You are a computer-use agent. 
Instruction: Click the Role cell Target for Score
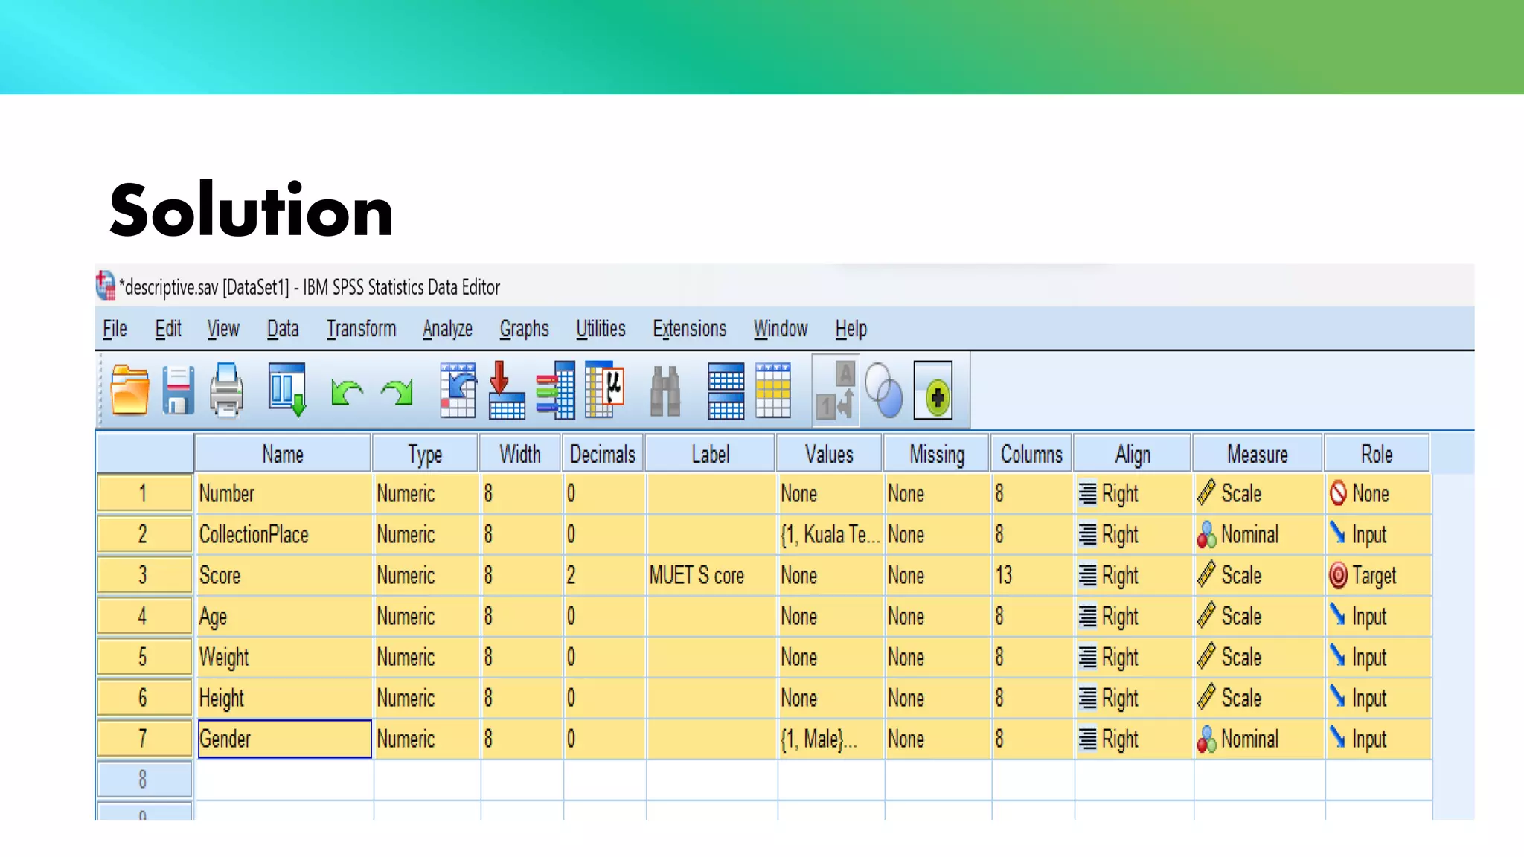click(1377, 575)
